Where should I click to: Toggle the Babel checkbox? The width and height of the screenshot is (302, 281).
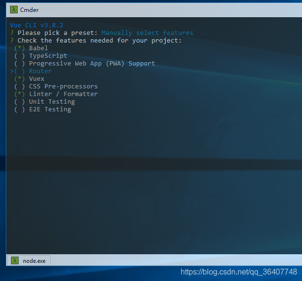pos(20,48)
